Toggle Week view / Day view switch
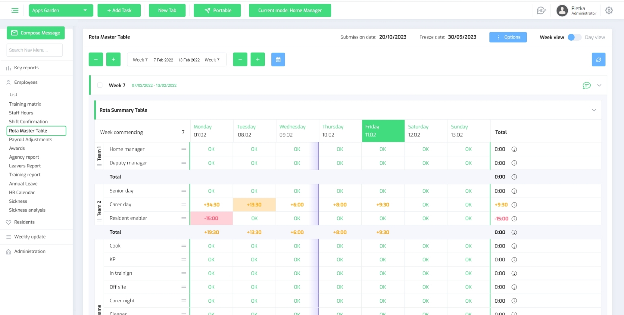 574,37
